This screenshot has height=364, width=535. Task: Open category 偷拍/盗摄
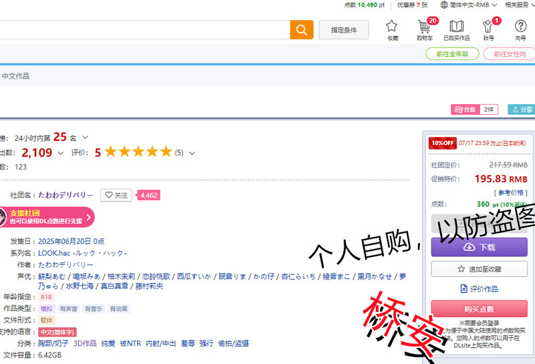233,343
